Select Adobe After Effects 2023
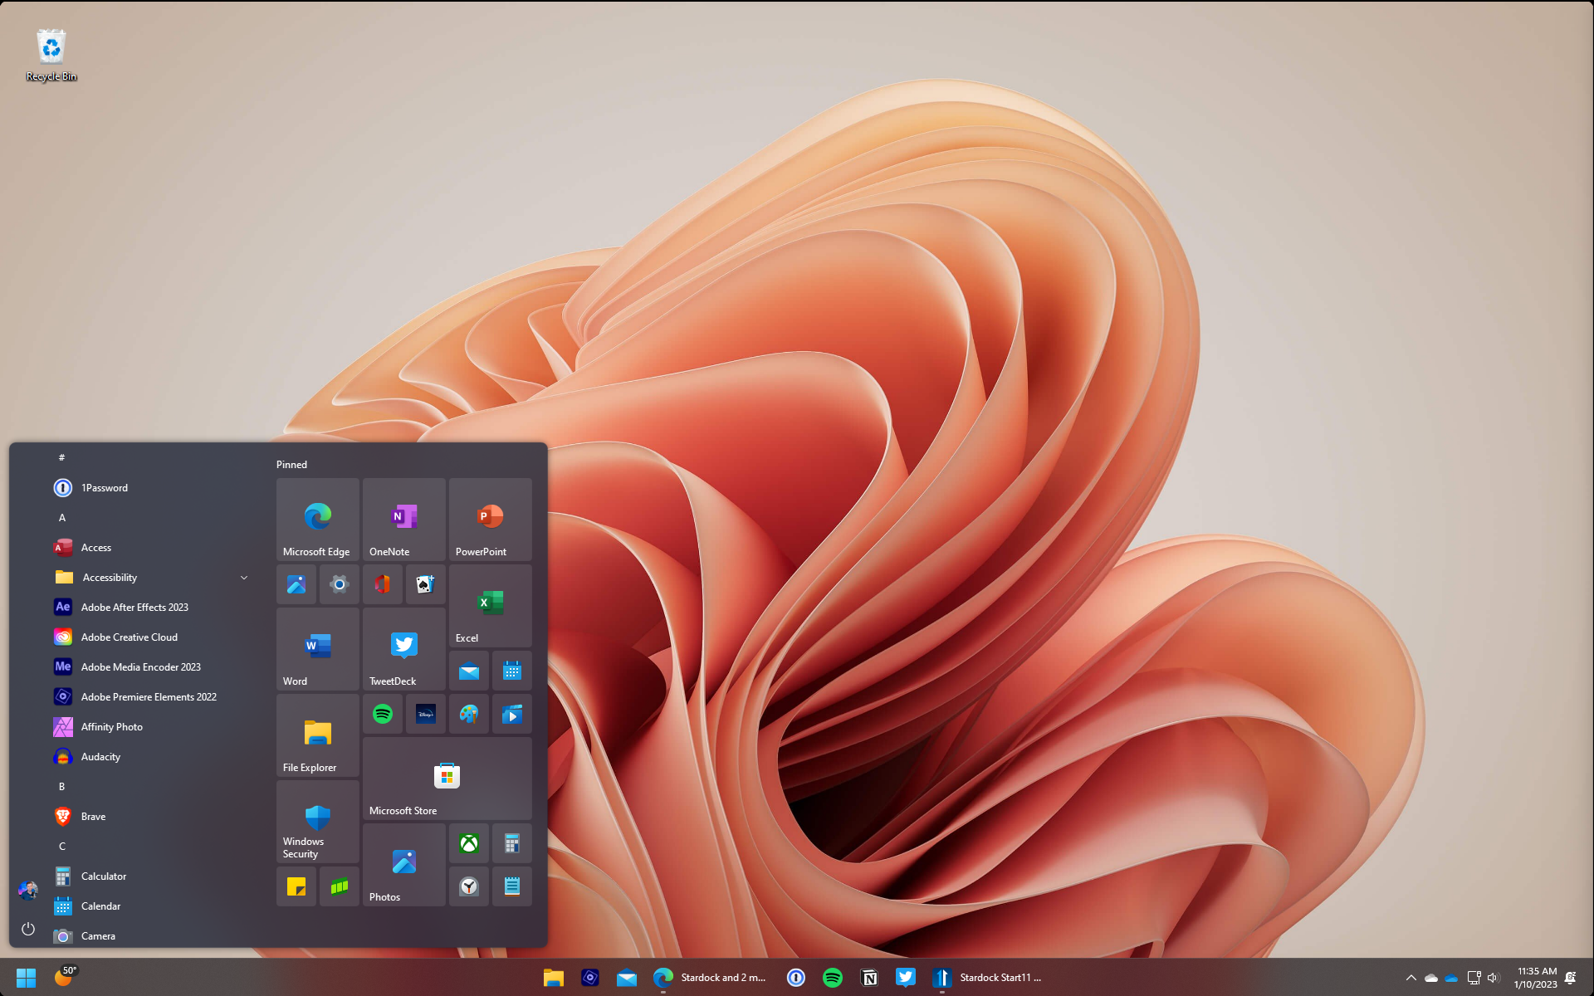This screenshot has height=996, width=1594. coord(135,606)
